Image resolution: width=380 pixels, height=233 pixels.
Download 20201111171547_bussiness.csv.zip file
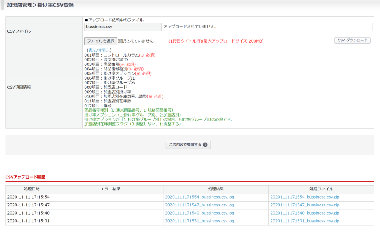[x=305, y=205]
